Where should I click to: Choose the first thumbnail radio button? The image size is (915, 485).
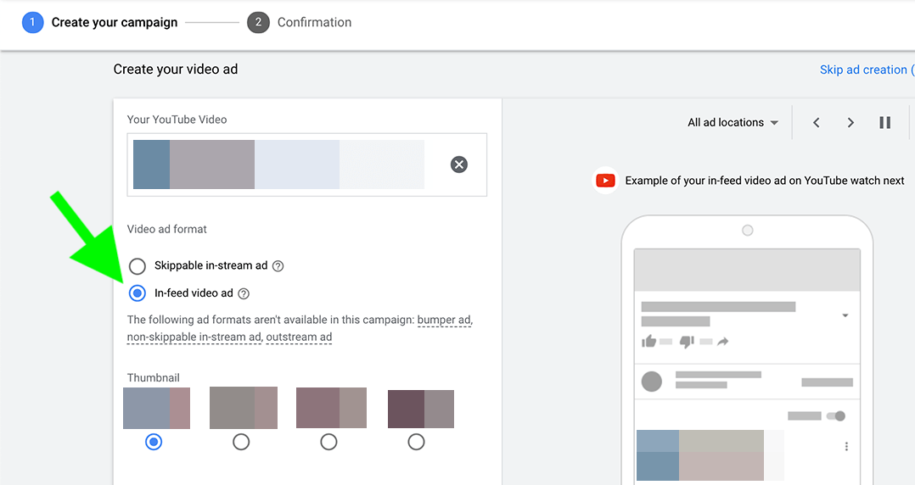pos(154,443)
